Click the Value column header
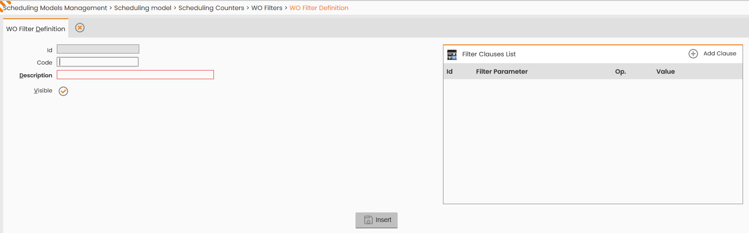 coord(665,71)
